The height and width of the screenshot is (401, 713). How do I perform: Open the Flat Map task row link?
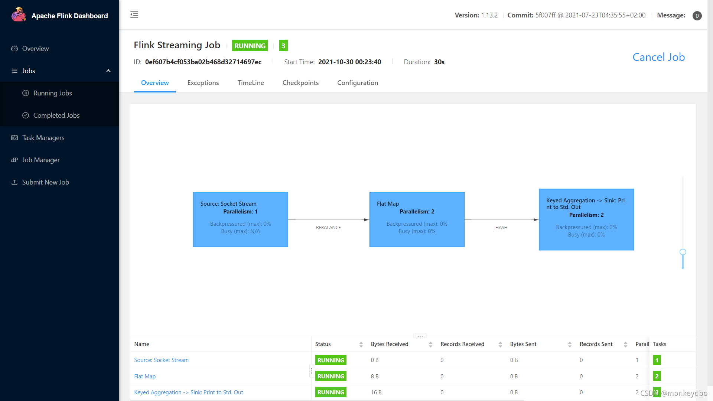click(145, 376)
